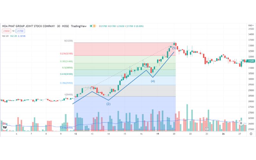Click the Elliott wave label (3)
The height and width of the screenshot is (160, 256).
(x=146, y=66)
